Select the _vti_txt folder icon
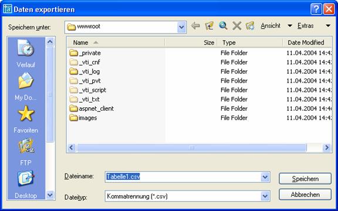The width and height of the screenshot is (338, 211). (73, 99)
